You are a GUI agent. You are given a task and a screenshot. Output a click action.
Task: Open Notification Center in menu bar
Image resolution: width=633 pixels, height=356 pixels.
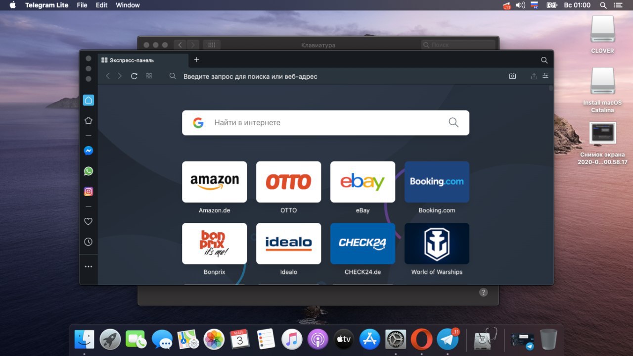point(618,5)
